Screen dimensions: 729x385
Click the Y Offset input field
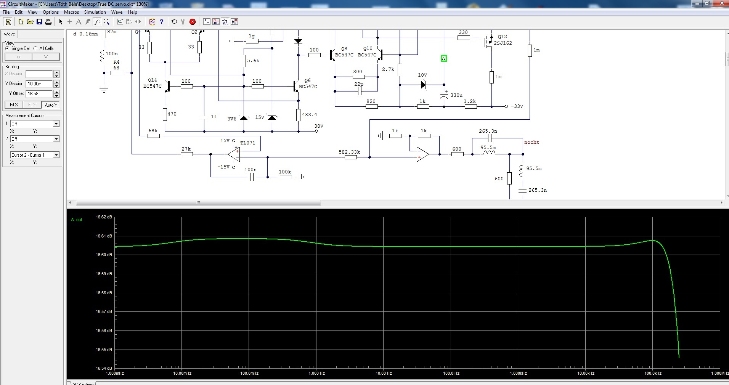(x=39, y=94)
